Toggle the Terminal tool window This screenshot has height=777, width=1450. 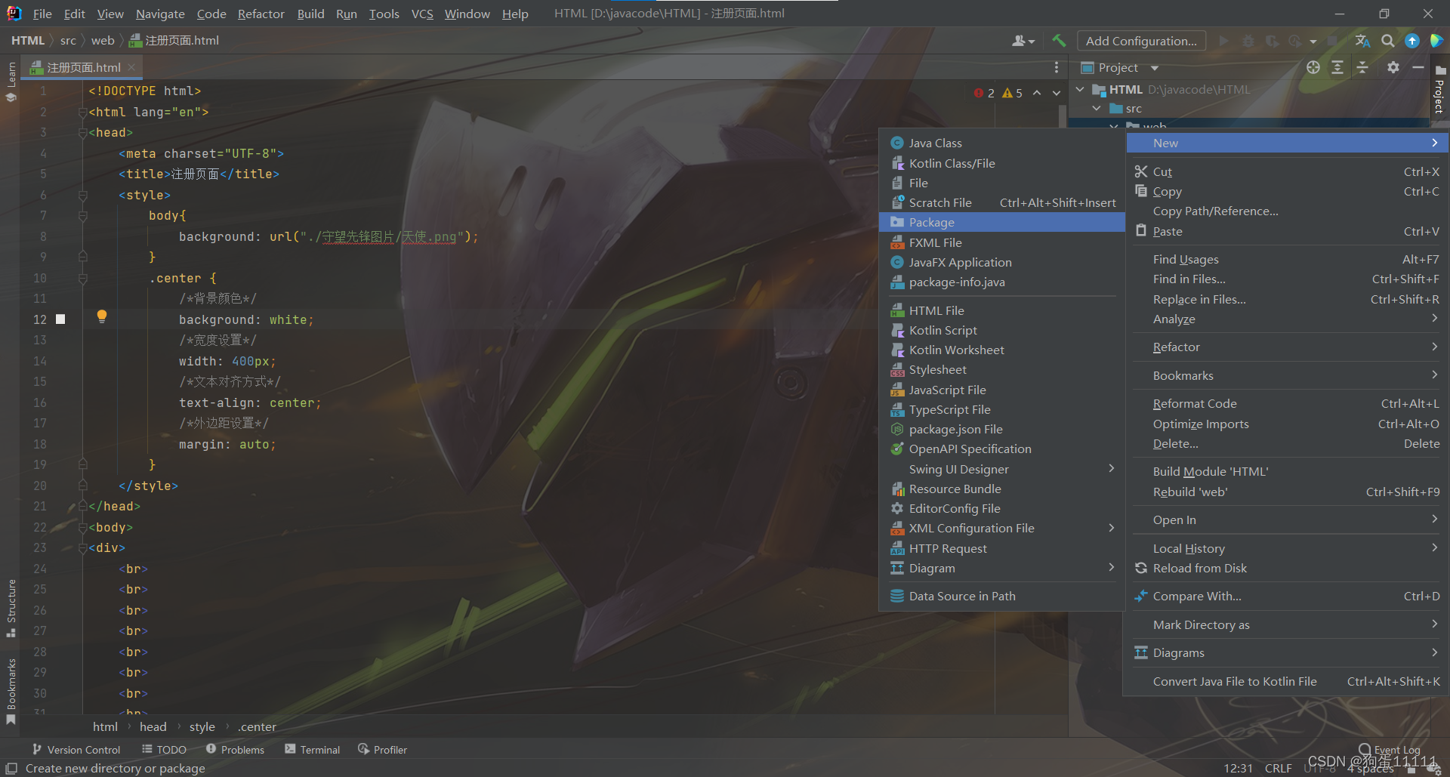click(313, 749)
